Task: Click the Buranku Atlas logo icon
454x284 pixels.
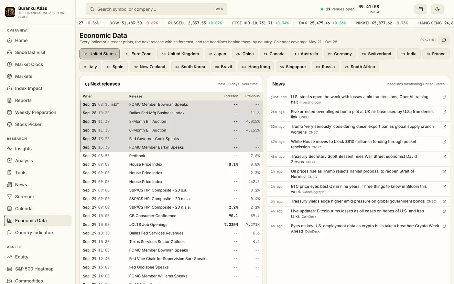Action: pos(10,12)
